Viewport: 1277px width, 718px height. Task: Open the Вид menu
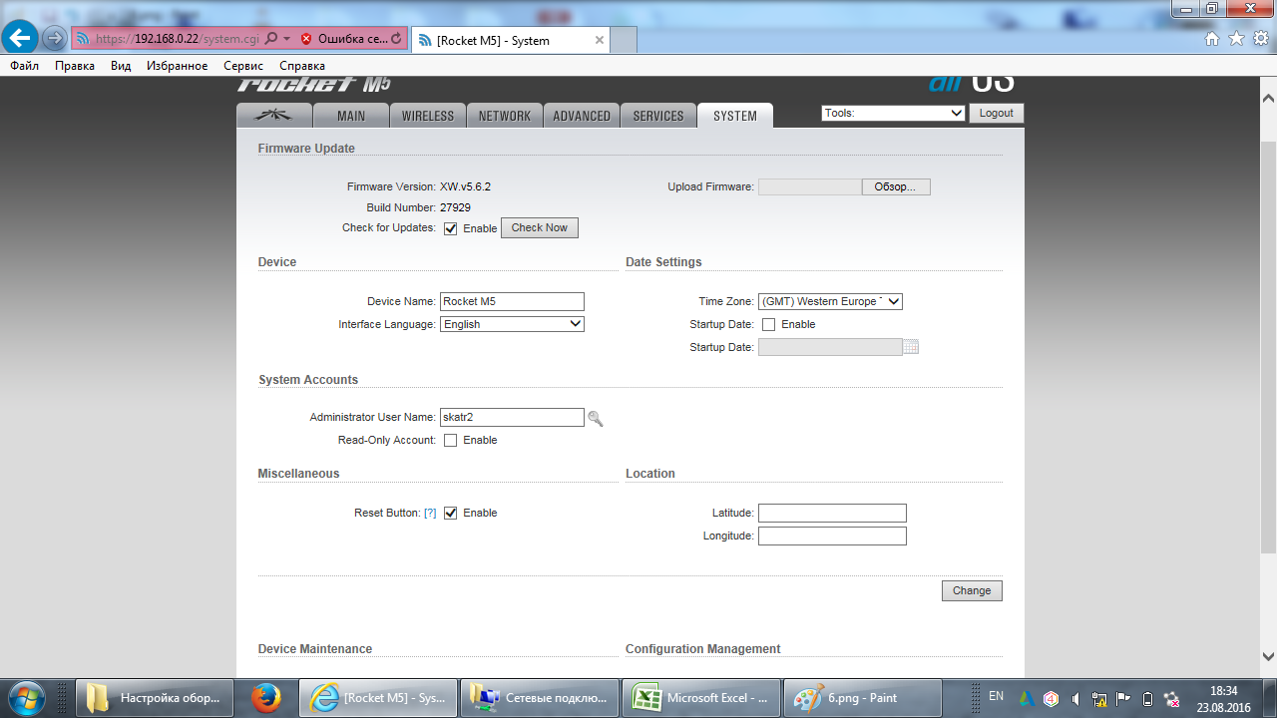pos(121,66)
